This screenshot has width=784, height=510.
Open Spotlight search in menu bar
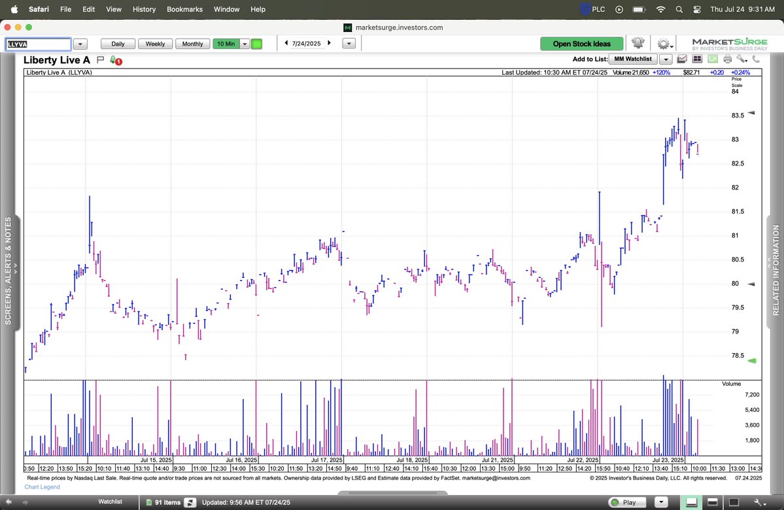click(679, 10)
